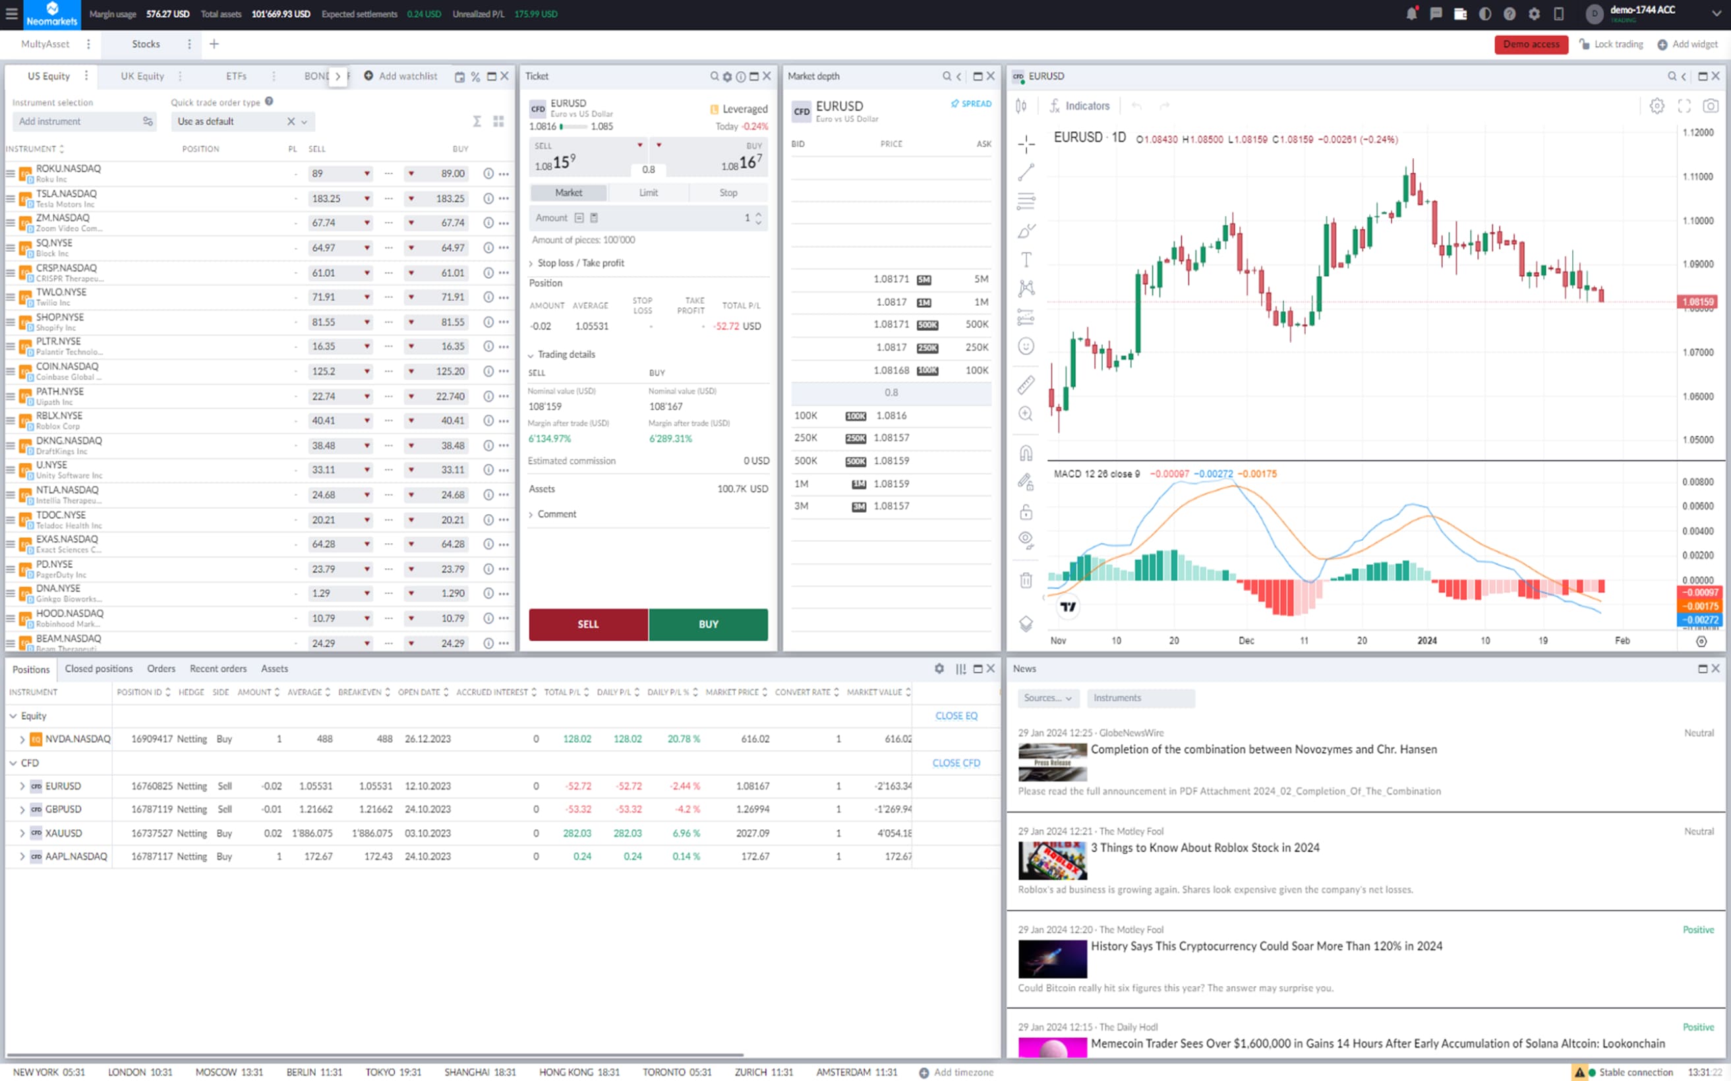
Task: Select the crosshair cursor tool in chart
Action: [1026, 144]
